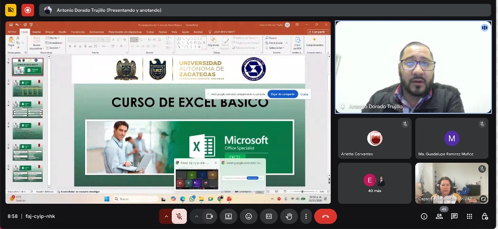Open the three-dot more options menu
This screenshot has width=498, height=229.
[x=305, y=216]
